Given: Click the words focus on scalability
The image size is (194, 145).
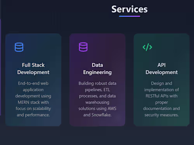Looking at the screenshot, I should pyautogui.click(x=33, y=109).
